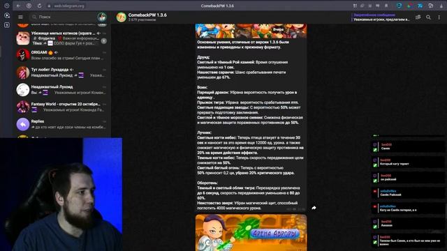Open the translate extension icon
Screen dimensions: 447x251
coord(420,6)
